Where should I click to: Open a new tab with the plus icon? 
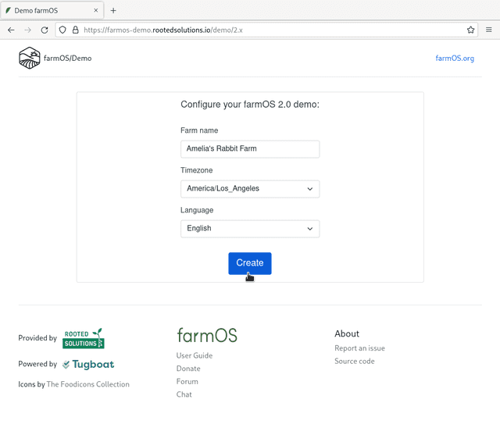click(113, 10)
